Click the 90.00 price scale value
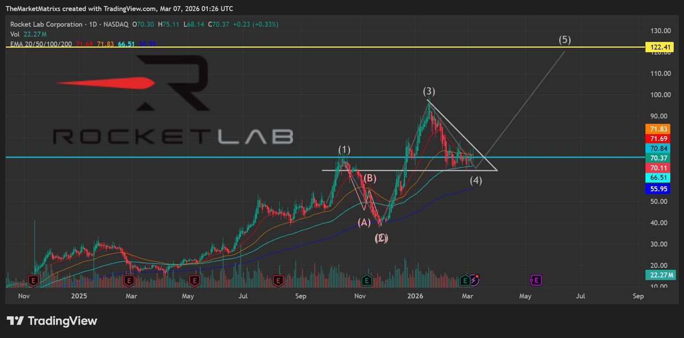 pyautogui.click(x=659, y=116)
